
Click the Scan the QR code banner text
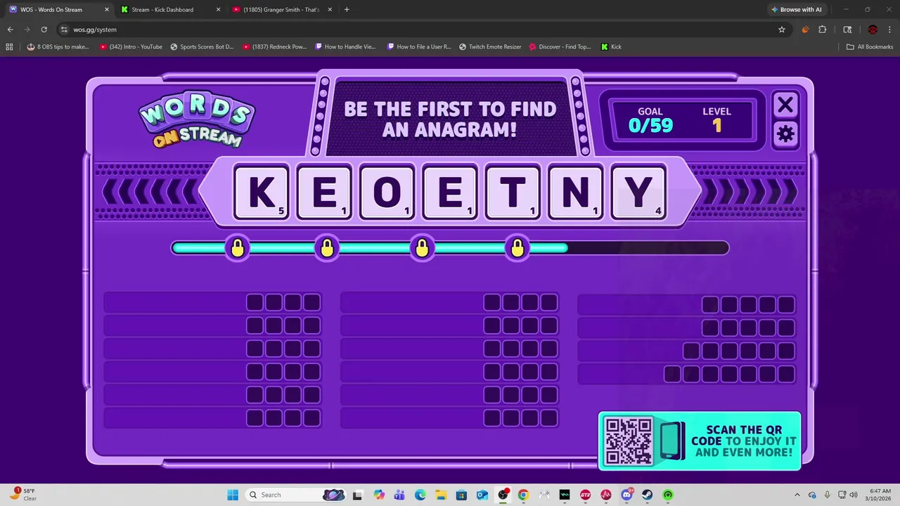(x=744, y=441)
